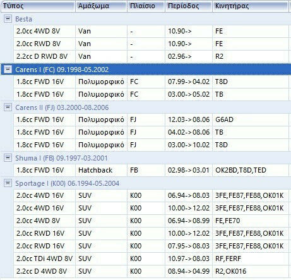Select Sportage 2.0cc 4WD 8V FE,FE70 row
Image resolution: width=291 pixels, height=280 pixels.
click(x=151, y=221)
